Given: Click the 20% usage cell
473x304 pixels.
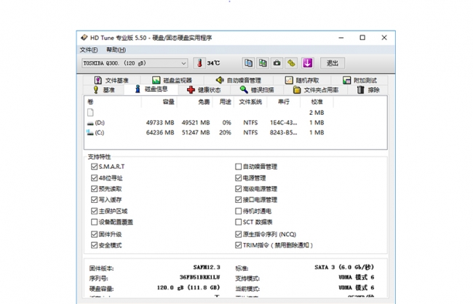Looking at the screenshot, I should [x=225, y=132].
